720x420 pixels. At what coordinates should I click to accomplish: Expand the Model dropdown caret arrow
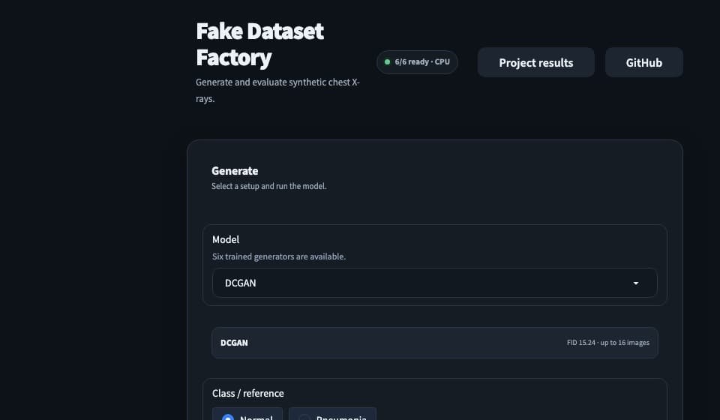pos(635,283)
